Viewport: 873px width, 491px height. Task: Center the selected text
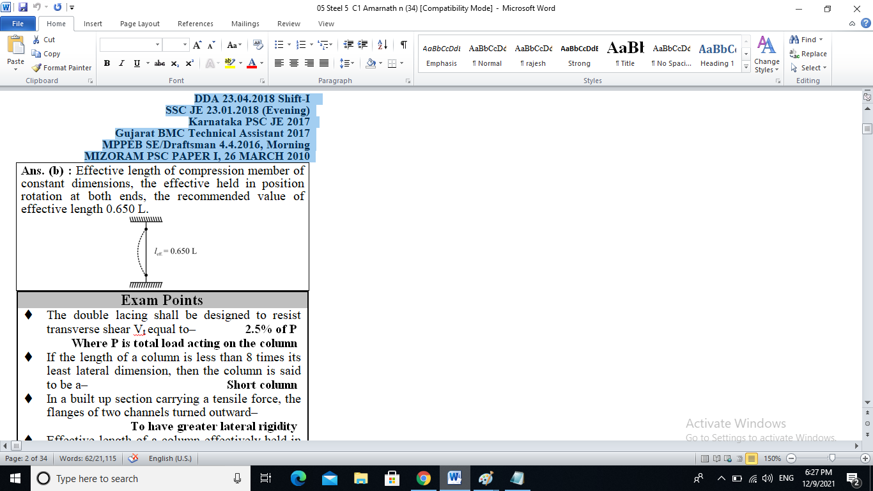click(294, 63)
